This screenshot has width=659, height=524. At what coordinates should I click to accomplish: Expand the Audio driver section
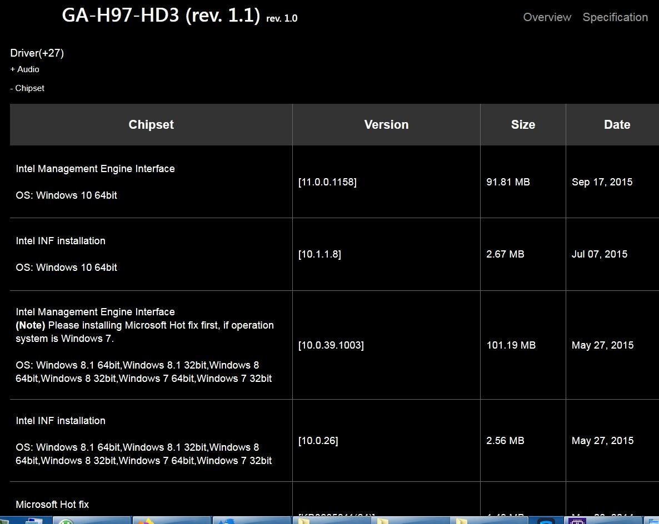pos(25,69)
